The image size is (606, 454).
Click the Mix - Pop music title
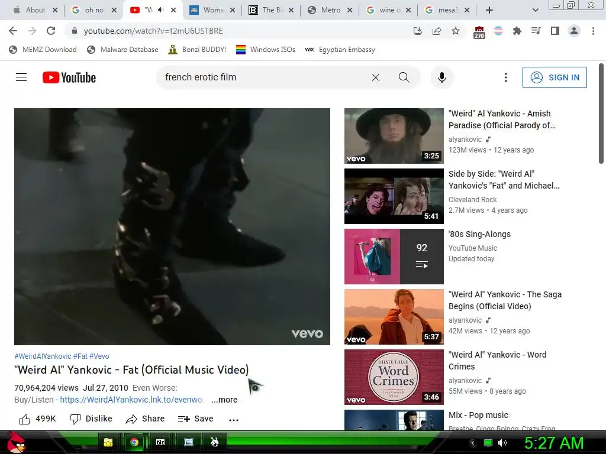pos(478,415)
